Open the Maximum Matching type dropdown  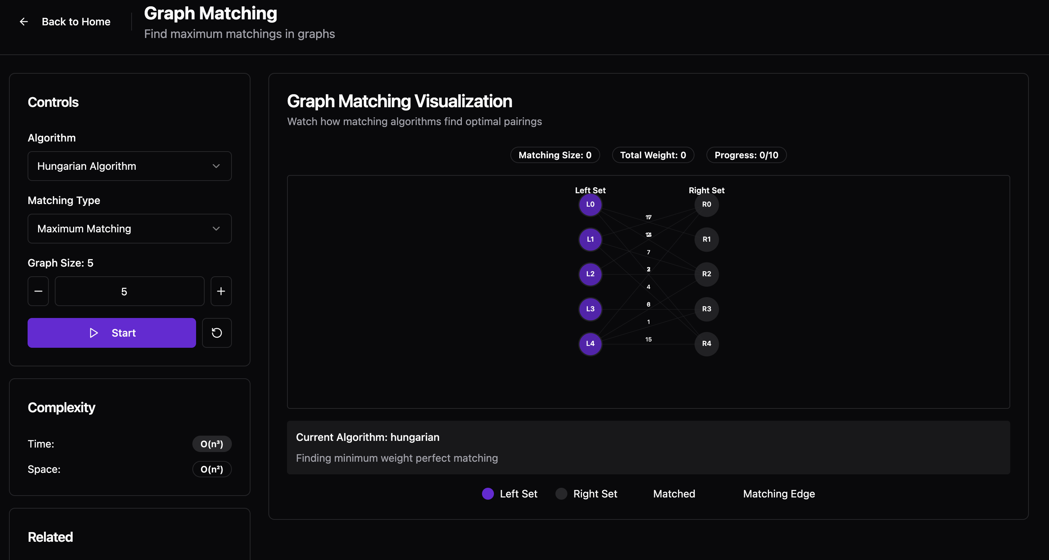pos(129,229)
